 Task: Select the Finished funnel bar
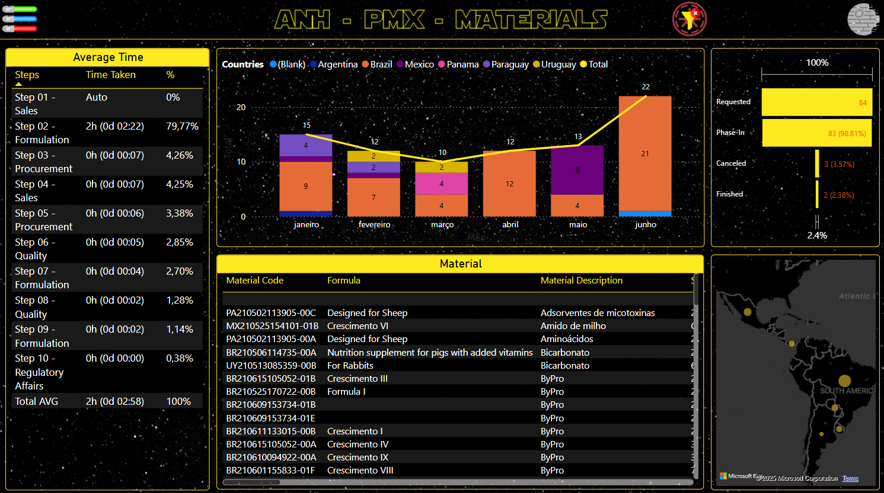click(x=817, y=194)
